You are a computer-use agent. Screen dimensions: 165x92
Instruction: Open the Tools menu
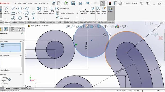pos(36,3)
